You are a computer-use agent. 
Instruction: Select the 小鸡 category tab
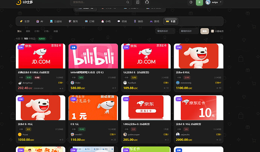[x=106, y=21]
